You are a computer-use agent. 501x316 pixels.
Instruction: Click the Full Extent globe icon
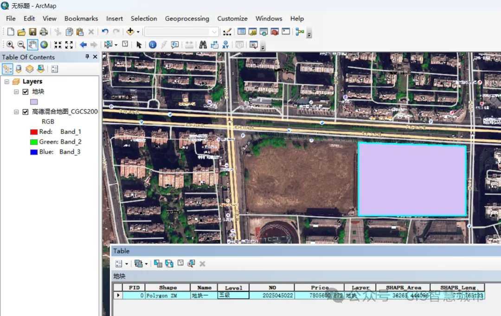click(44, 45)
